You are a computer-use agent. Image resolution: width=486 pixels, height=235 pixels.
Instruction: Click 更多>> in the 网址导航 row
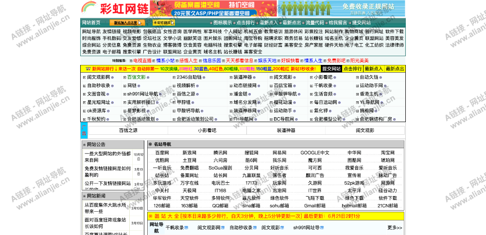point(395,228)
